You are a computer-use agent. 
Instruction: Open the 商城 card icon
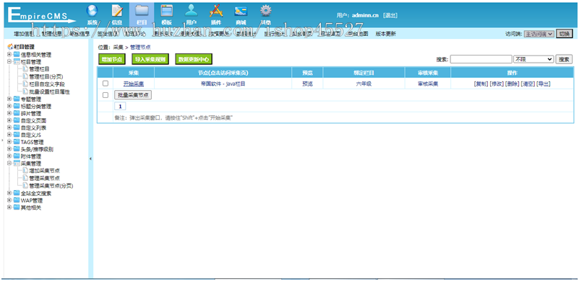[x=241, y=11]
